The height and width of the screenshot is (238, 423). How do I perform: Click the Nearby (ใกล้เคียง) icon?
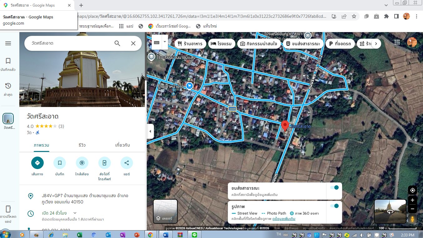[x=82, y=163]
